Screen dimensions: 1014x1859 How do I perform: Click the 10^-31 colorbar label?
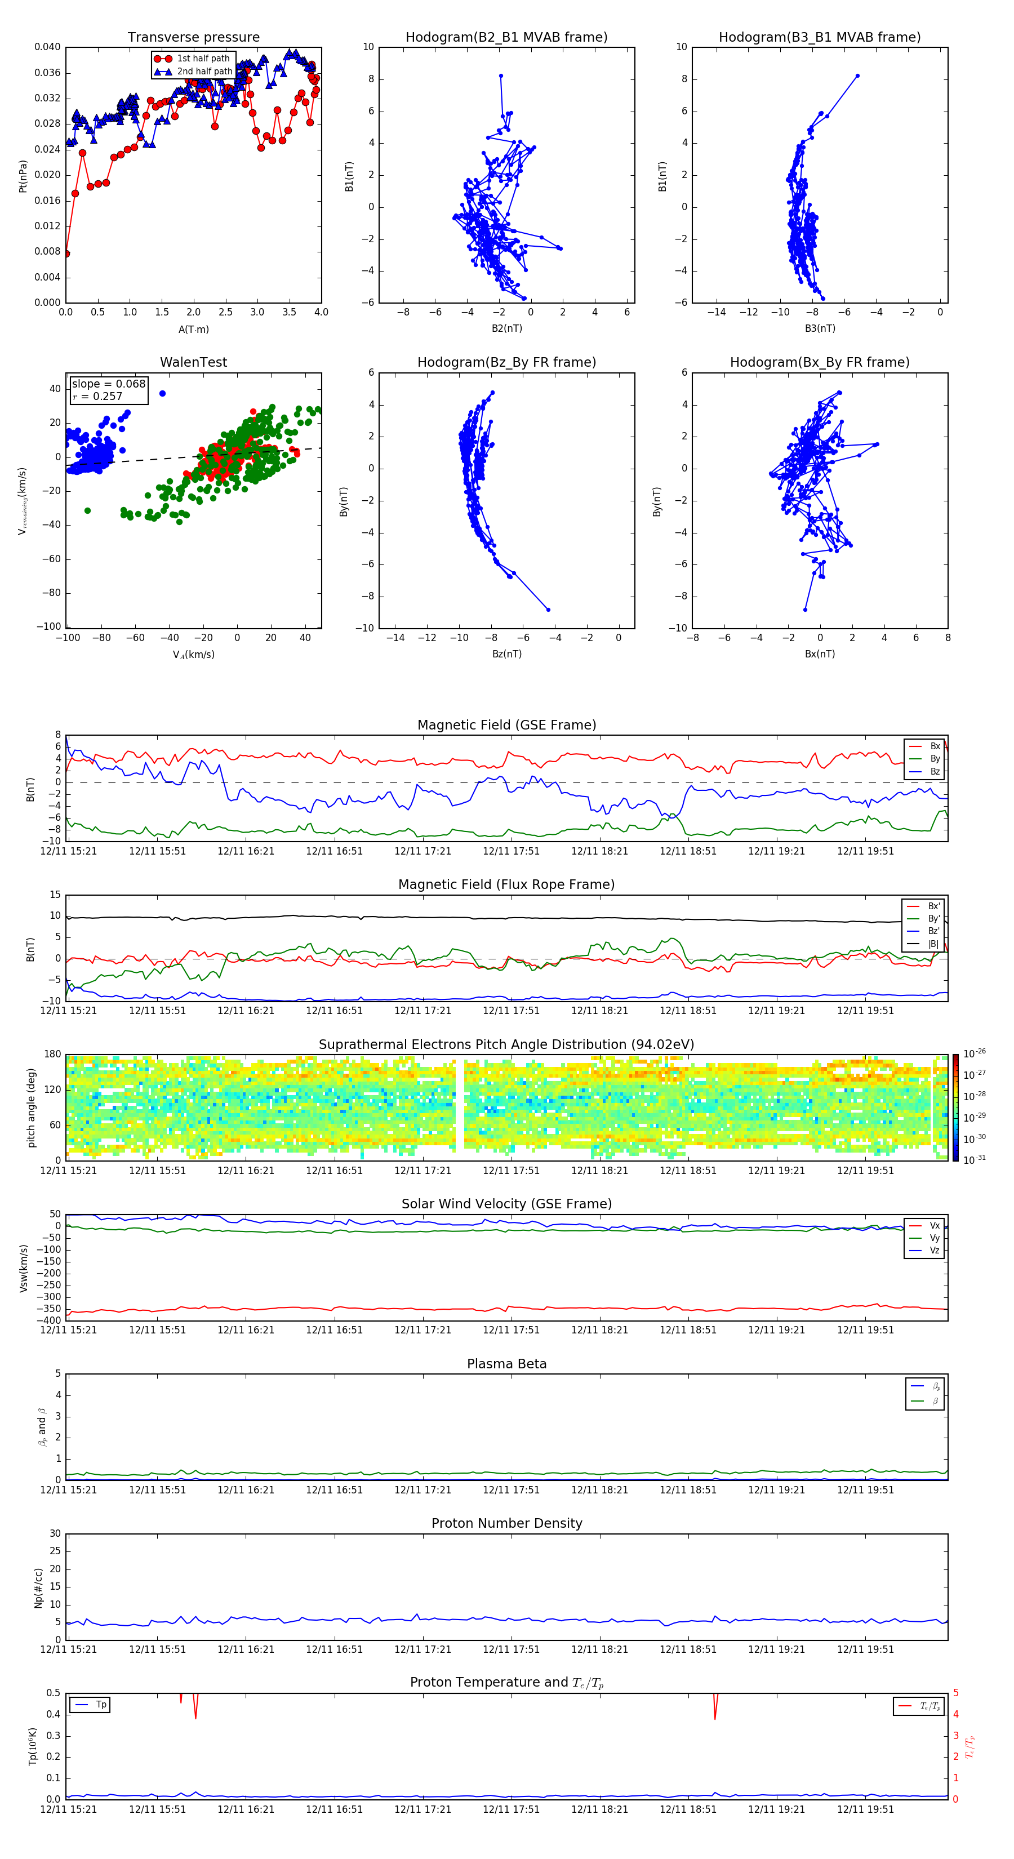(x=975, y=1160)
